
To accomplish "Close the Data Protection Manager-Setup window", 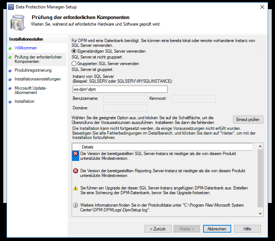I will [x=262, y=7].
